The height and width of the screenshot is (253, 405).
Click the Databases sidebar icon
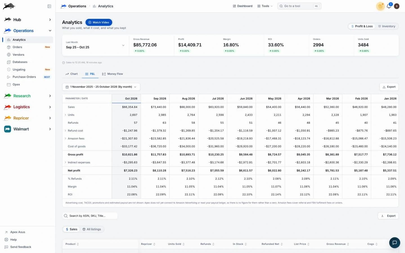[x=9, y=62]
